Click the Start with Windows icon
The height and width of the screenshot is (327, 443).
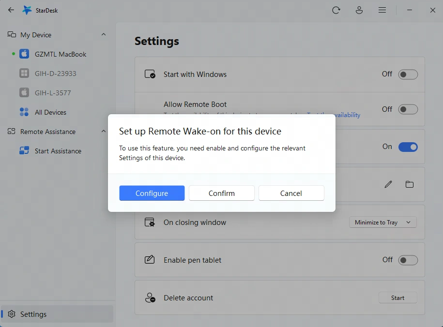[x=150, y=74]
